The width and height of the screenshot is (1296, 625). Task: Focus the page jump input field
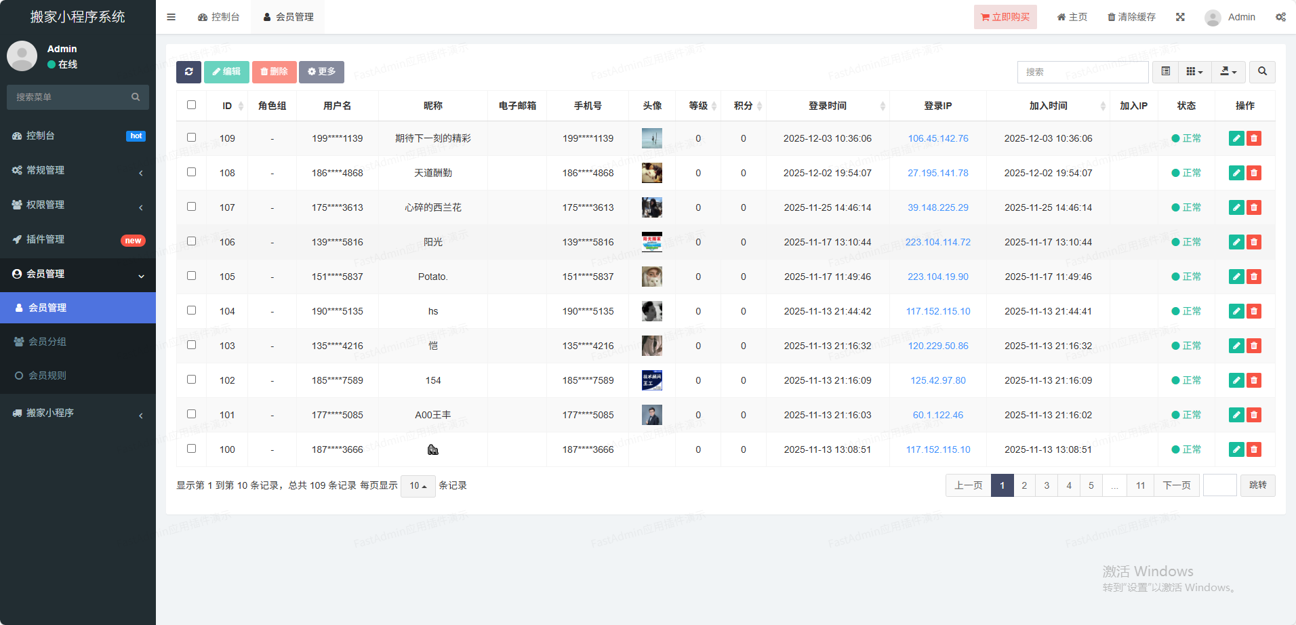click(1219, 485)
